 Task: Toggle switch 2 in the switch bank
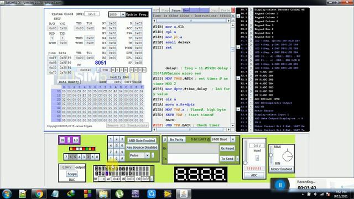click(88, 156)
